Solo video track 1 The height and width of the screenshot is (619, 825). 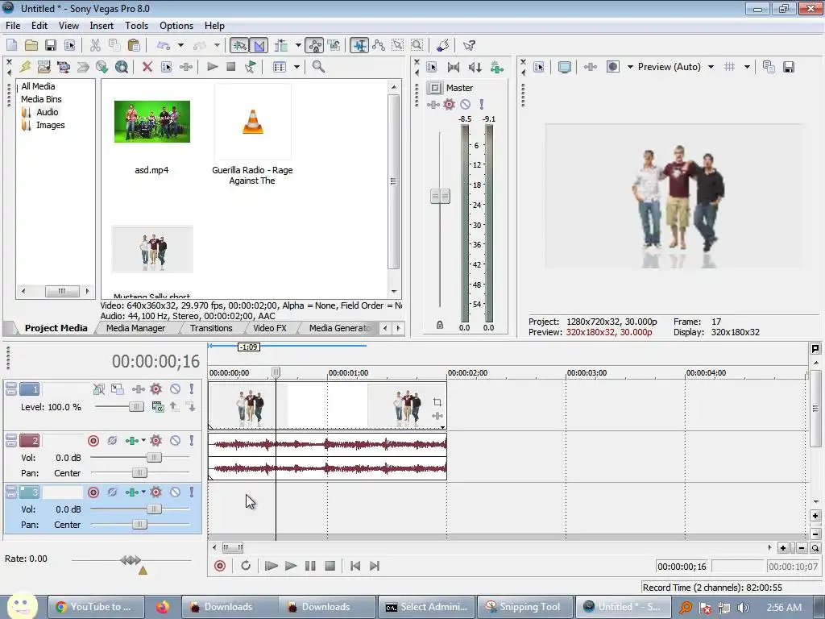click(192, 389)
